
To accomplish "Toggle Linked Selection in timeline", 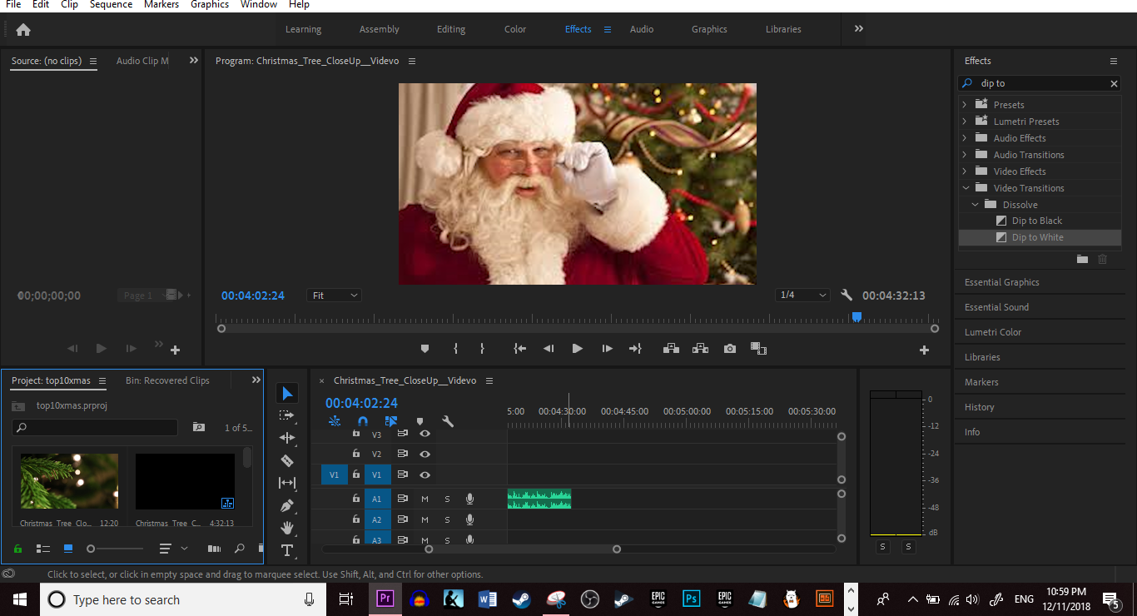I will (x=391, y=421).
